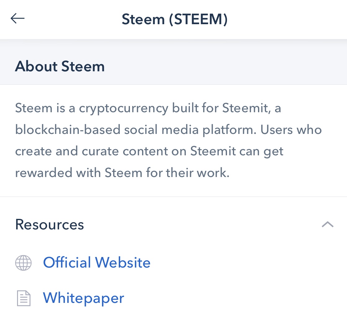Screen dimensions: 347x319
Task: Tap the About Steem heading
Action: (x=60, y=66)
